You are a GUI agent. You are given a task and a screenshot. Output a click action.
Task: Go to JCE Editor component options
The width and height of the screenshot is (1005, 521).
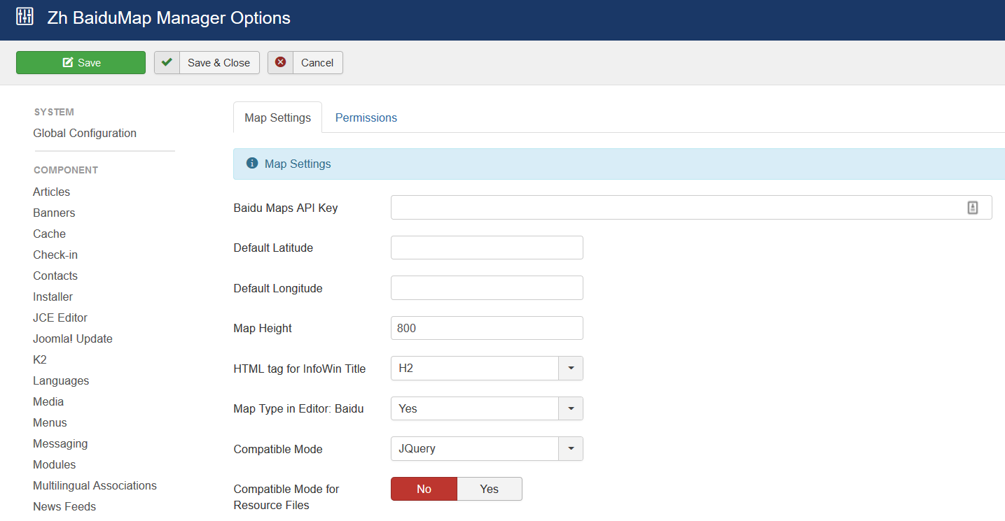(60, 317)
